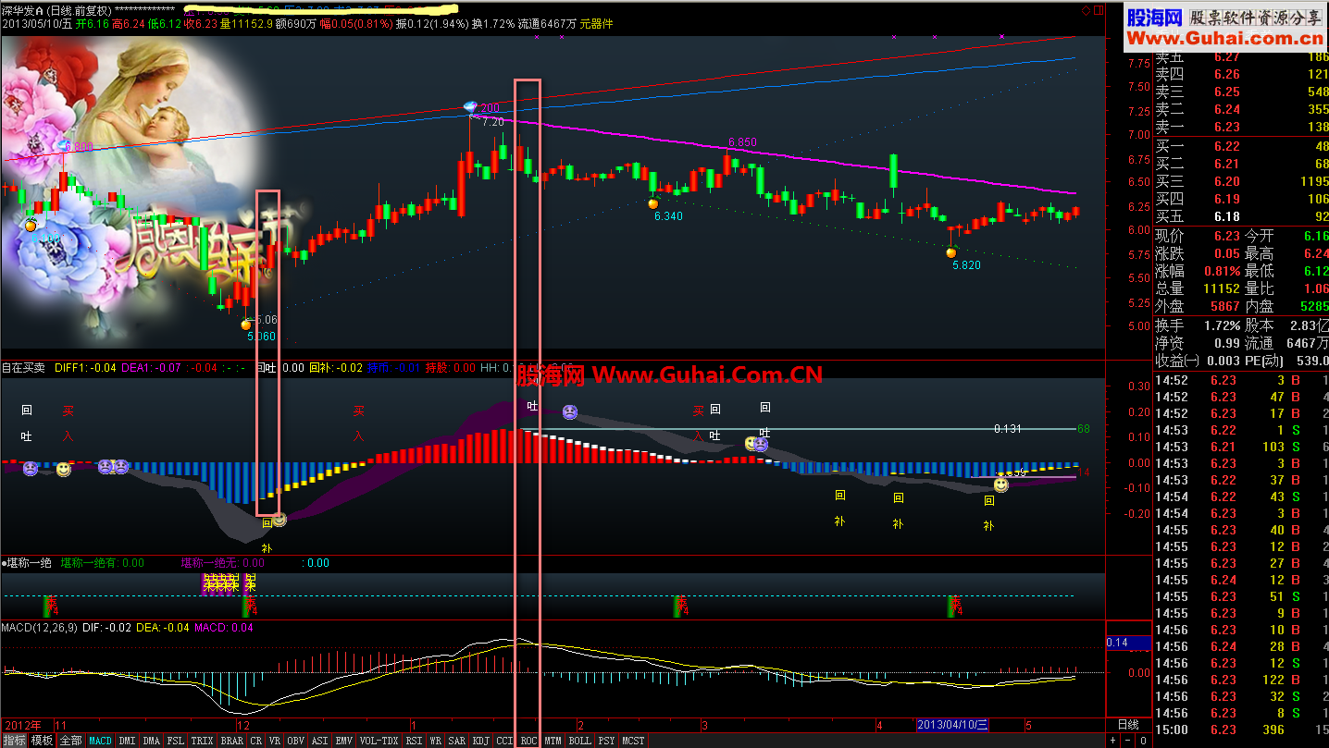Click 买一 price 6.22 row
The image size is (1329, 748).
1242,146
